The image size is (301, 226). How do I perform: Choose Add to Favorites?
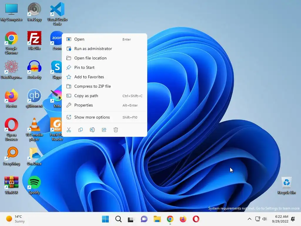coord(104,77)
